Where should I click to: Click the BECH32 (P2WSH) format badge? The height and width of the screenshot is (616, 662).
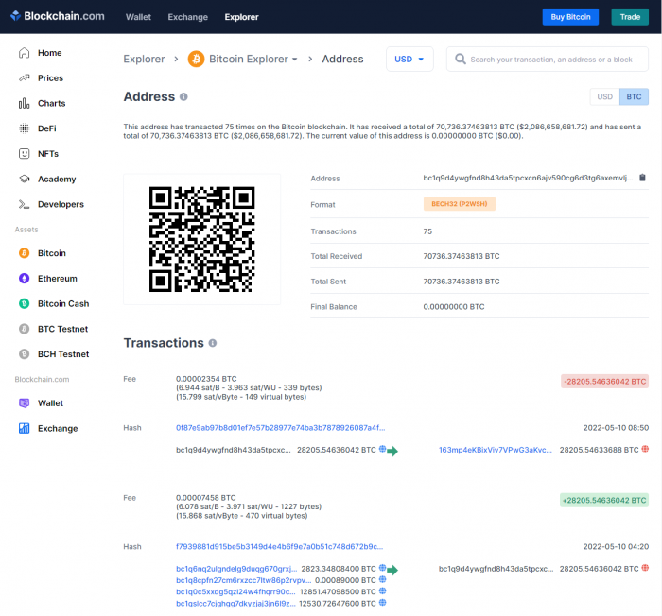pyautogui.click(x=460, y=204)
